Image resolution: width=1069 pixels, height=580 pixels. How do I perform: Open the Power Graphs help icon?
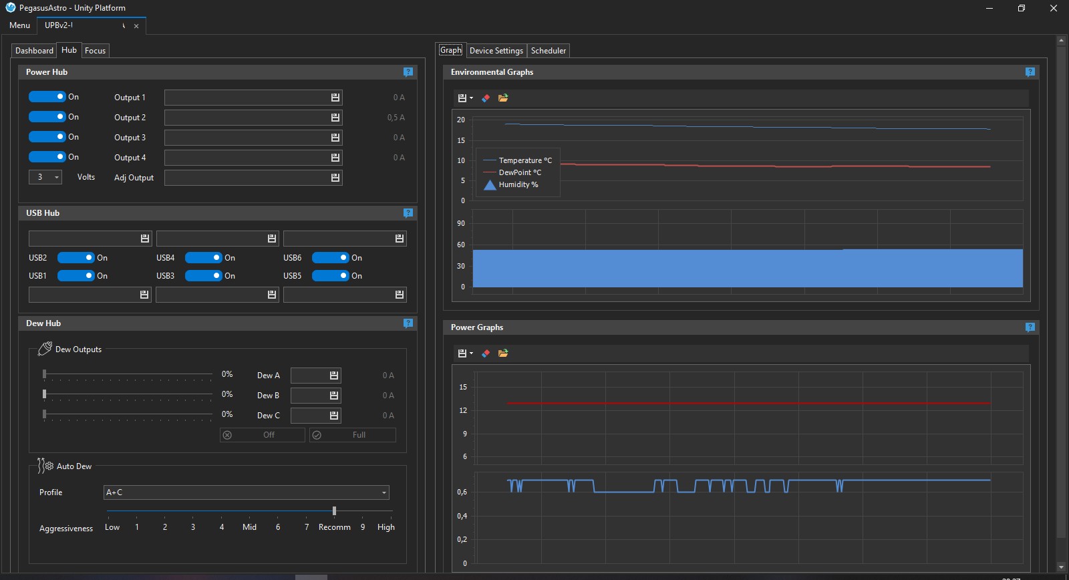tap(1030, 327)
